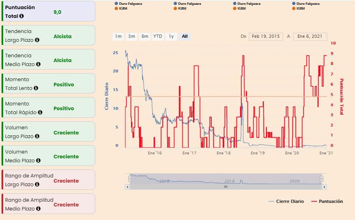
Task: Toggle Puntuación series in legend
Action: (x=327, y=201)
